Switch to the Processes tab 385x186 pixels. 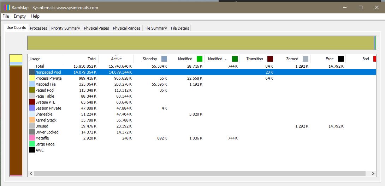pos(38,28)
